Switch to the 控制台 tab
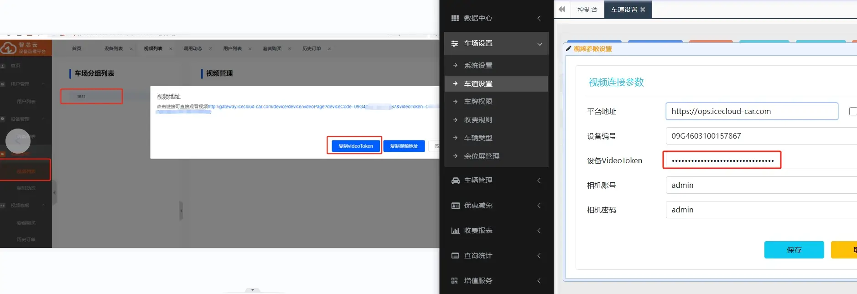The height and width of the screenshot is (294, 857). 587,10
